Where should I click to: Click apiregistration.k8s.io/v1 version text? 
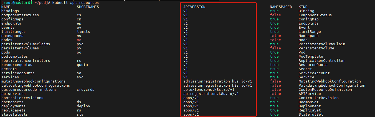[x=211, y=94]
